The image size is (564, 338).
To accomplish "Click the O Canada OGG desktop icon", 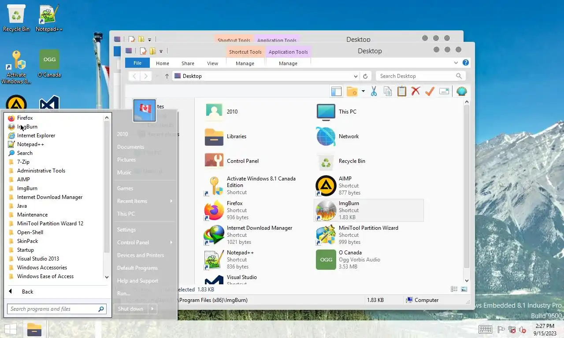I will coord(49,64).
